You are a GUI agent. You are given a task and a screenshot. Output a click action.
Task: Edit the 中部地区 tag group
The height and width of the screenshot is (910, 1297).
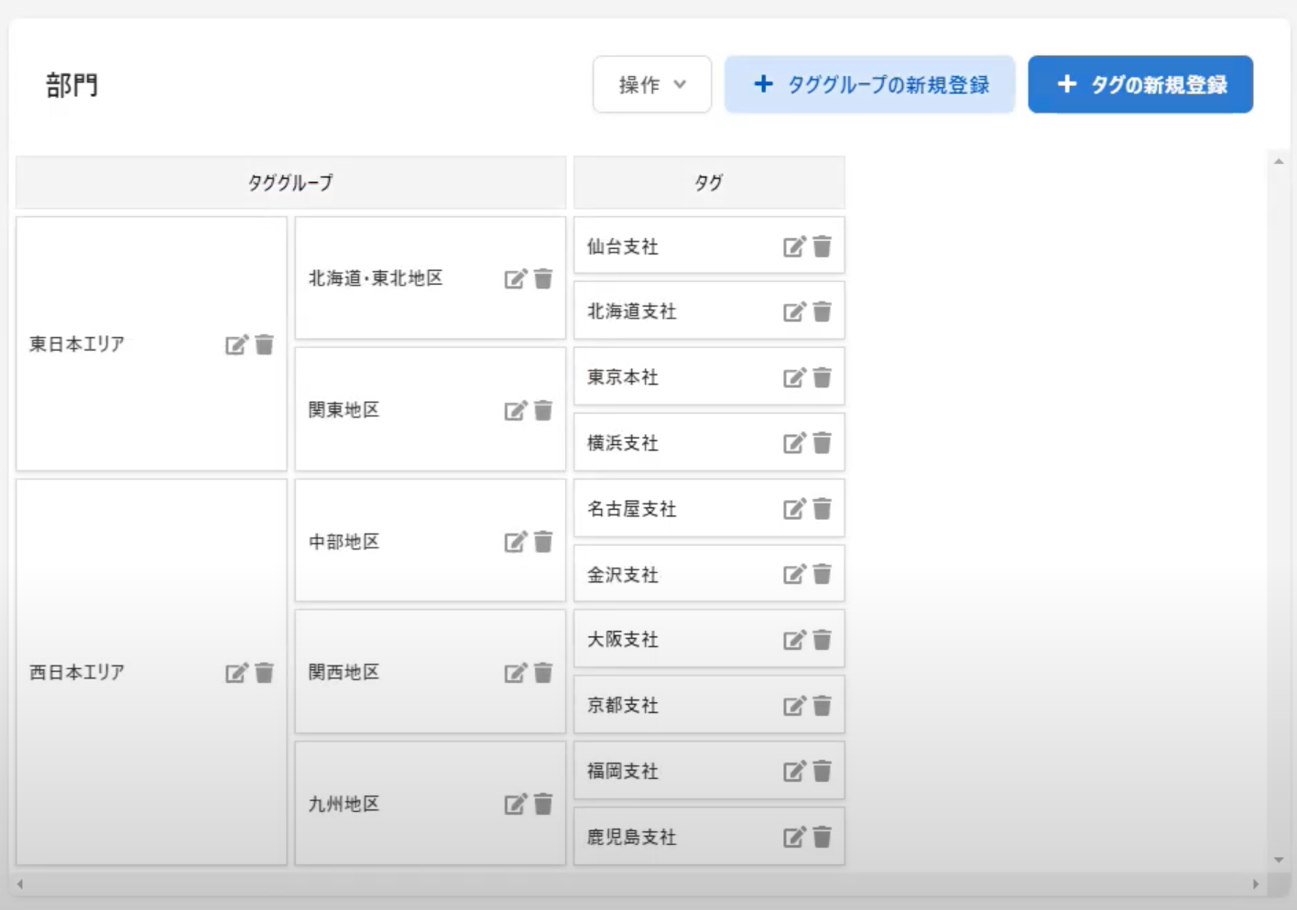click(516, 542)
